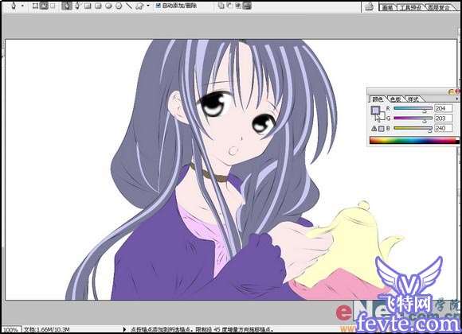462x334 pixels.
Task: Open the Color panel flyout menu arrow
Action: click(457, 99)
